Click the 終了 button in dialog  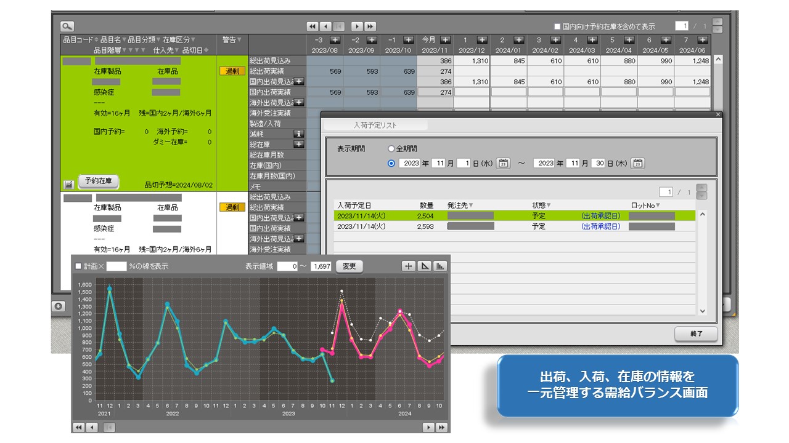point(696,334)
